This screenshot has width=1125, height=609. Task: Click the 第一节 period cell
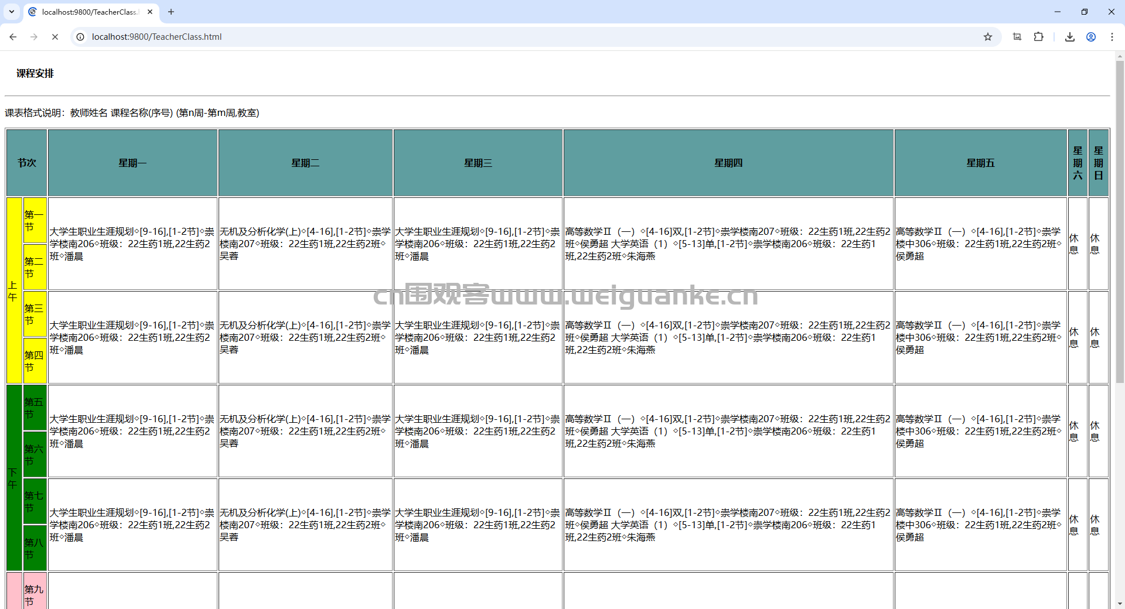35,220
